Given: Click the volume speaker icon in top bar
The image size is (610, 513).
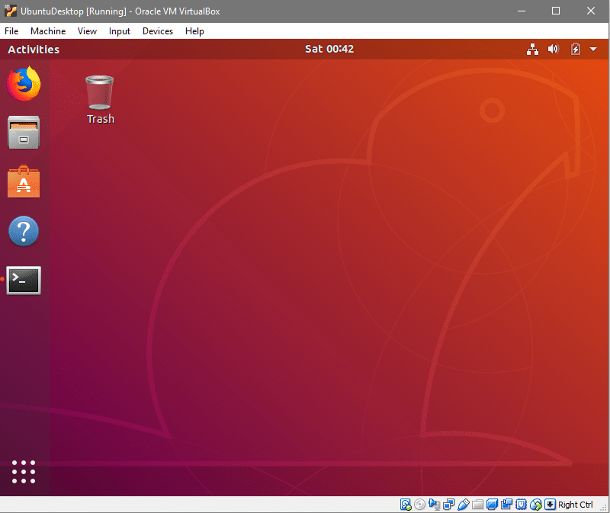Looking at the screenshot, I should pos(554,50).
